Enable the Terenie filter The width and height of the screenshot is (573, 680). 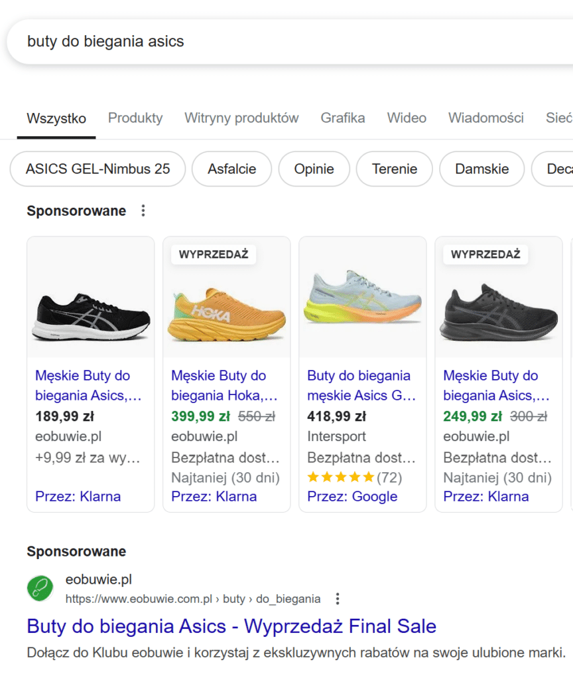point(394,169)
